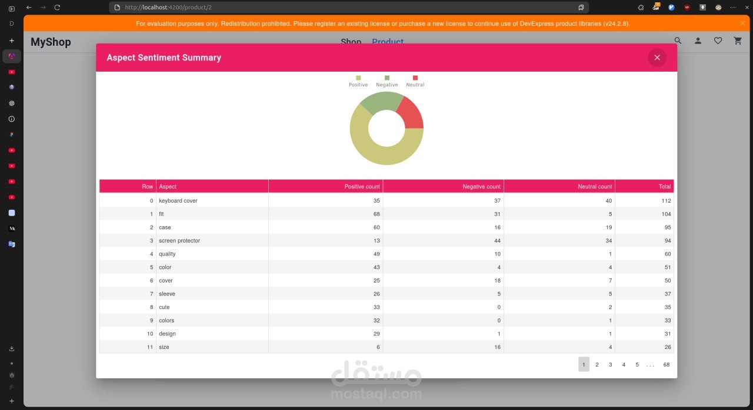Go to page 3 in table pagination

coord(610,364)
